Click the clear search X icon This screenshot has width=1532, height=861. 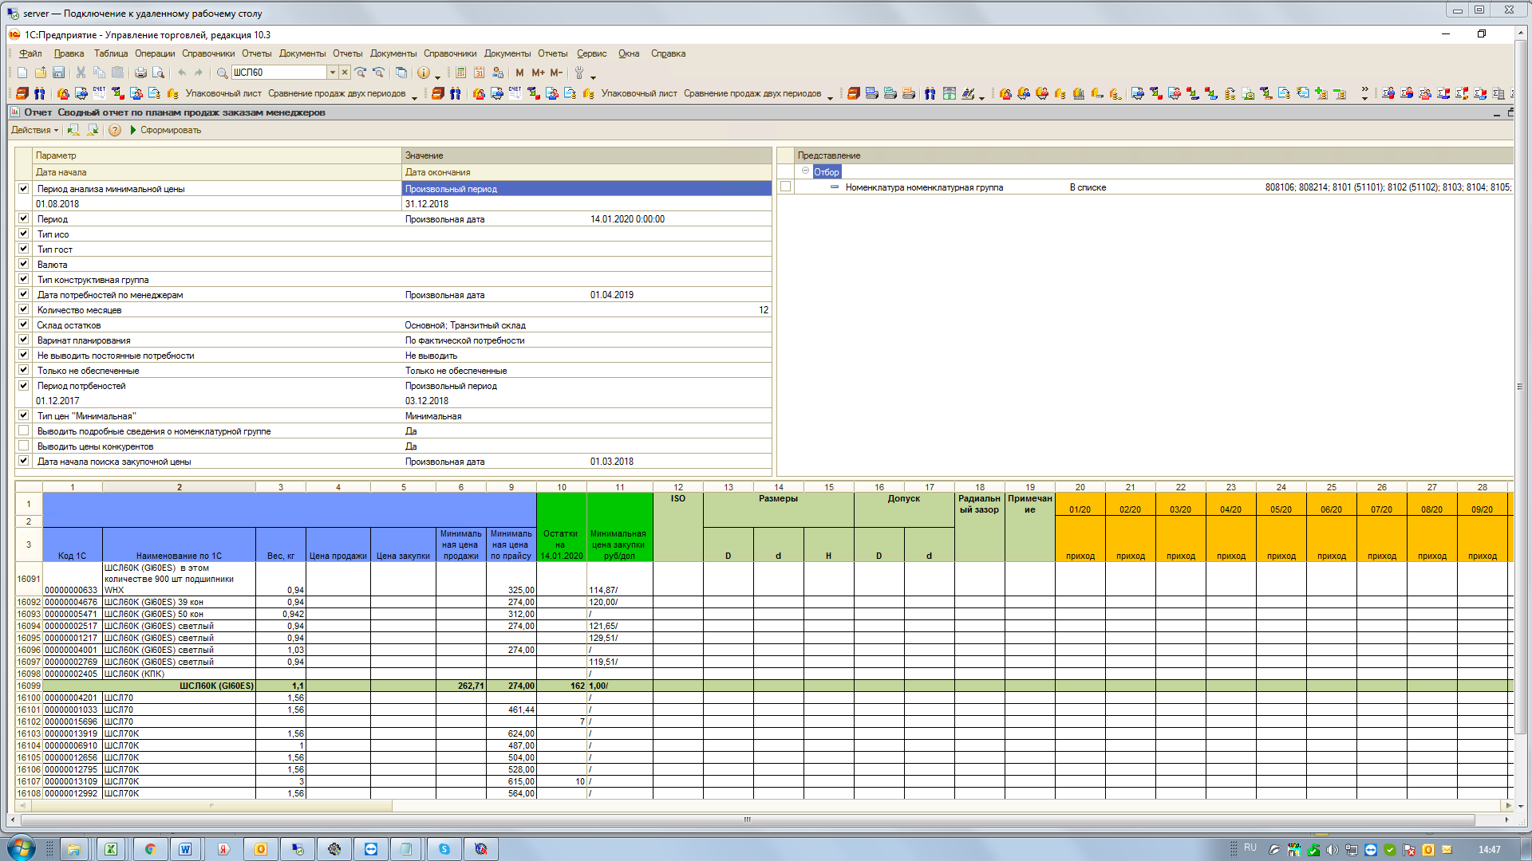click(345, 73)
